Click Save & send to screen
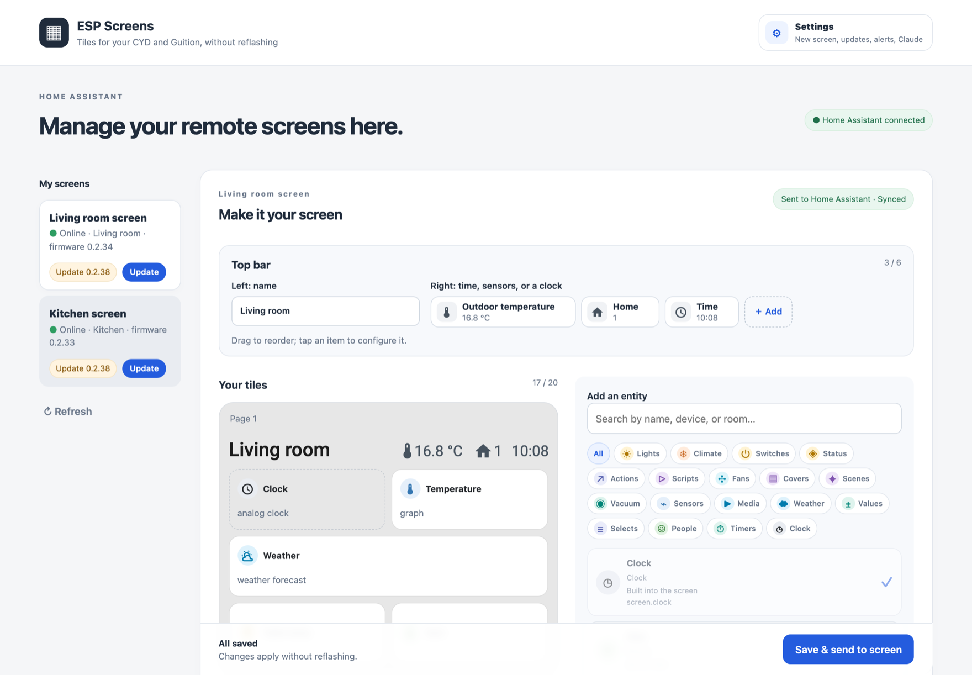 (x=848, y=650)
